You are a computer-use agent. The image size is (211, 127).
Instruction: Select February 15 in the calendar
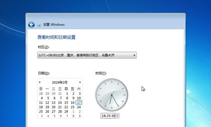tap(66, 103)
